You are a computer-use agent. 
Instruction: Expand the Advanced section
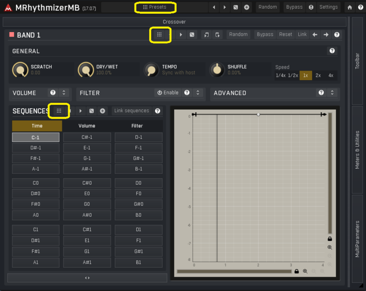332,93
